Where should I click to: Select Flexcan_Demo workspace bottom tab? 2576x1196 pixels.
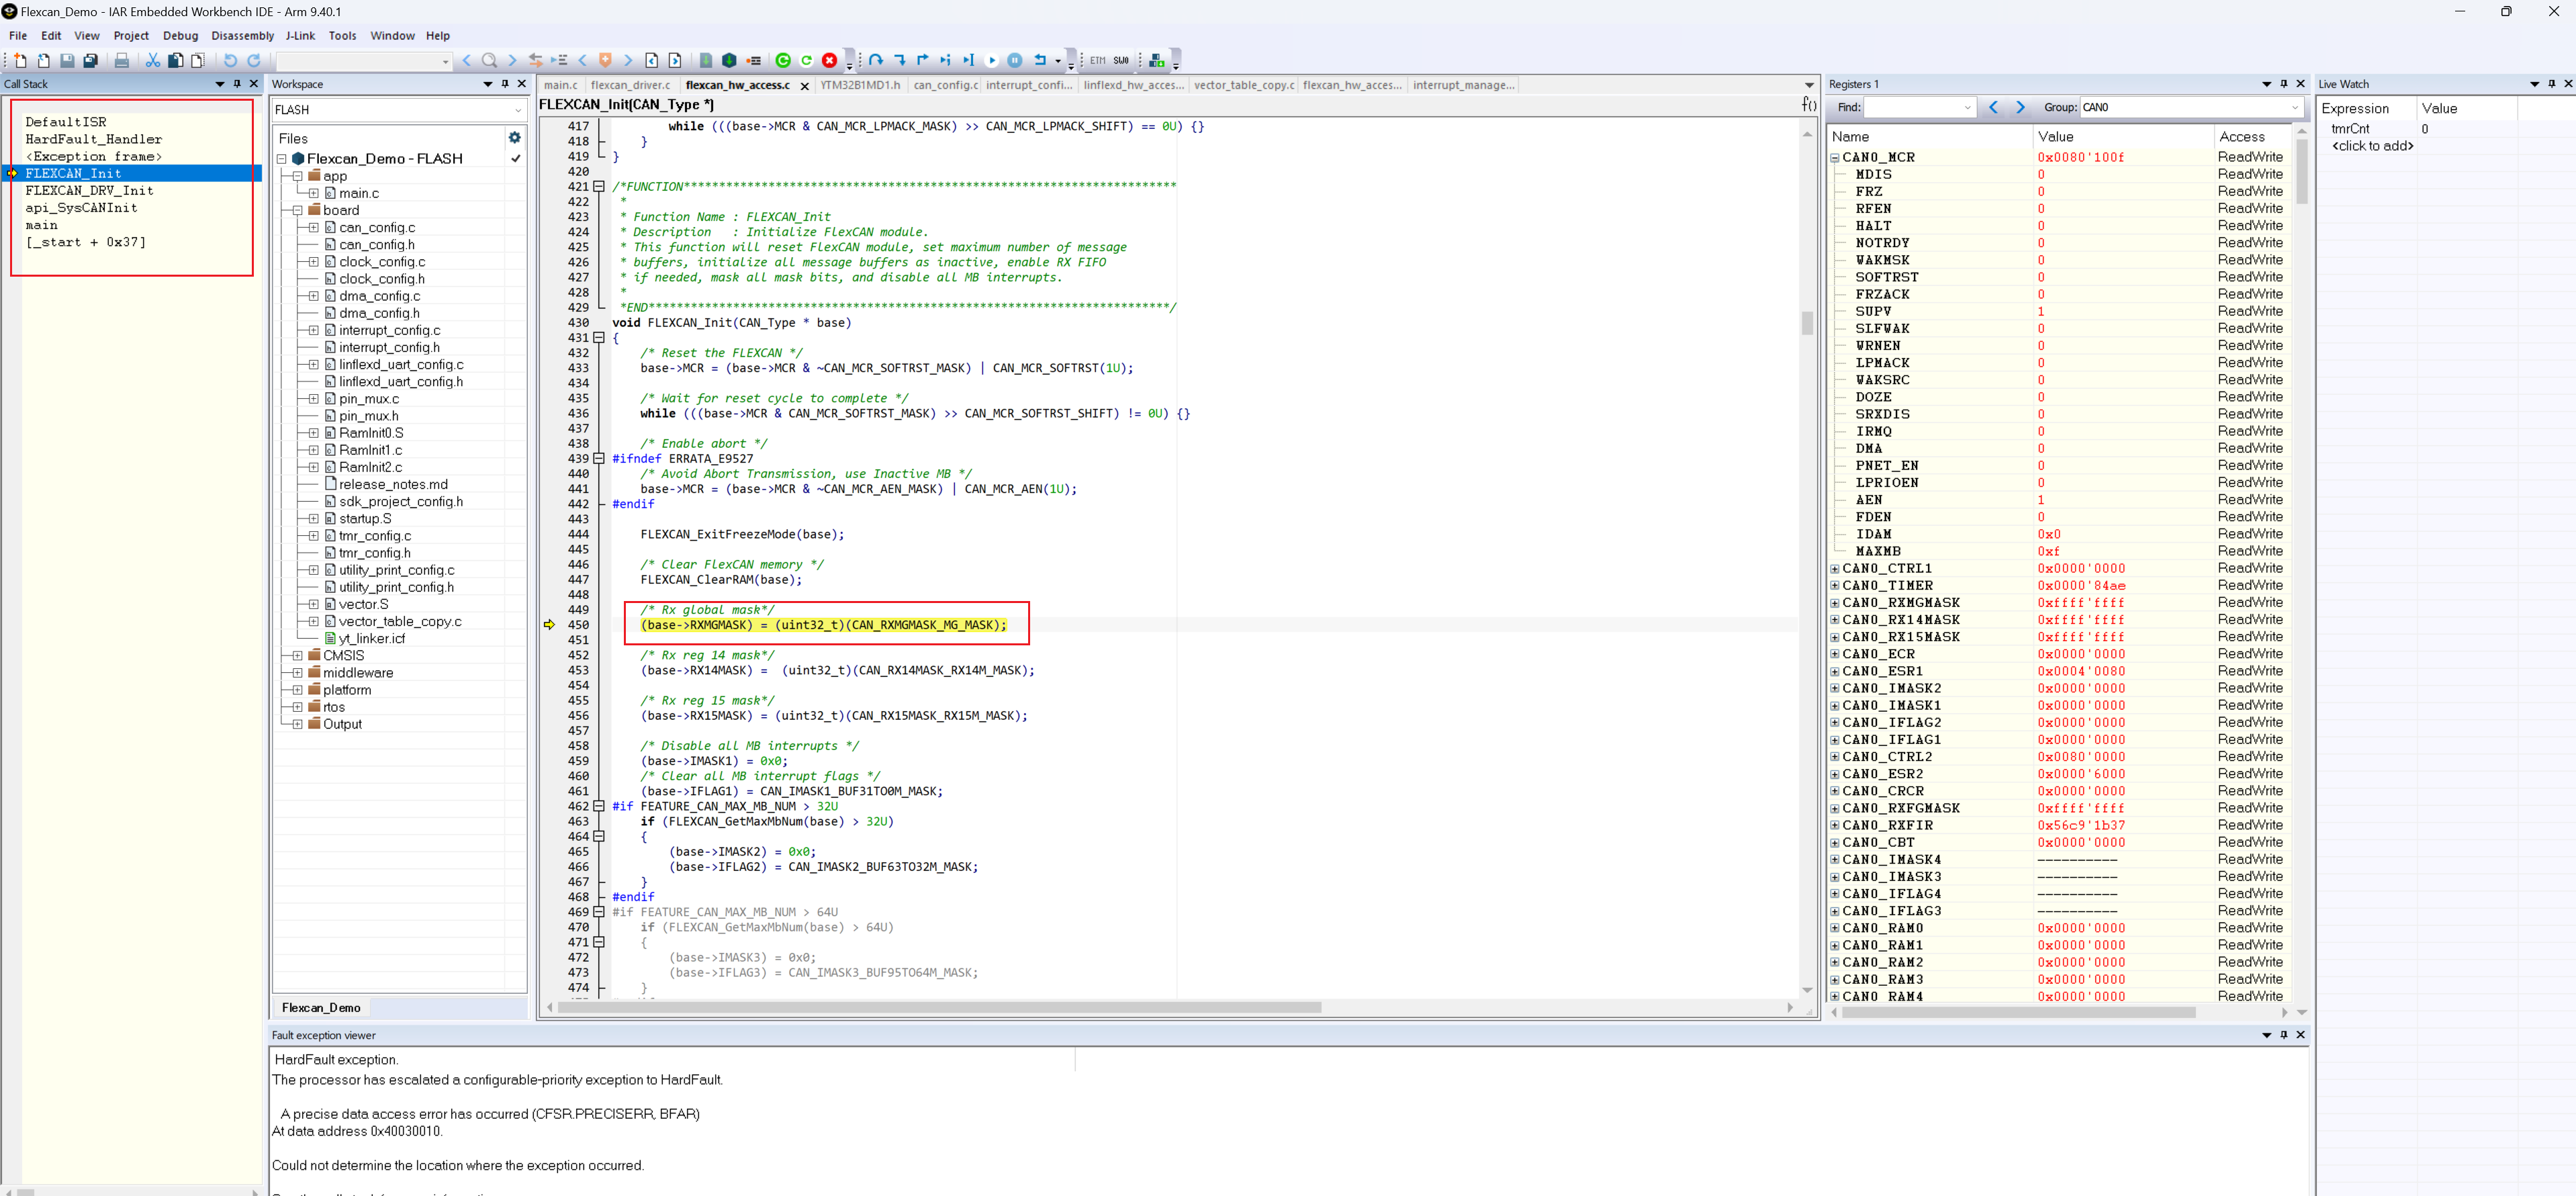click(x=321, y=1008)
